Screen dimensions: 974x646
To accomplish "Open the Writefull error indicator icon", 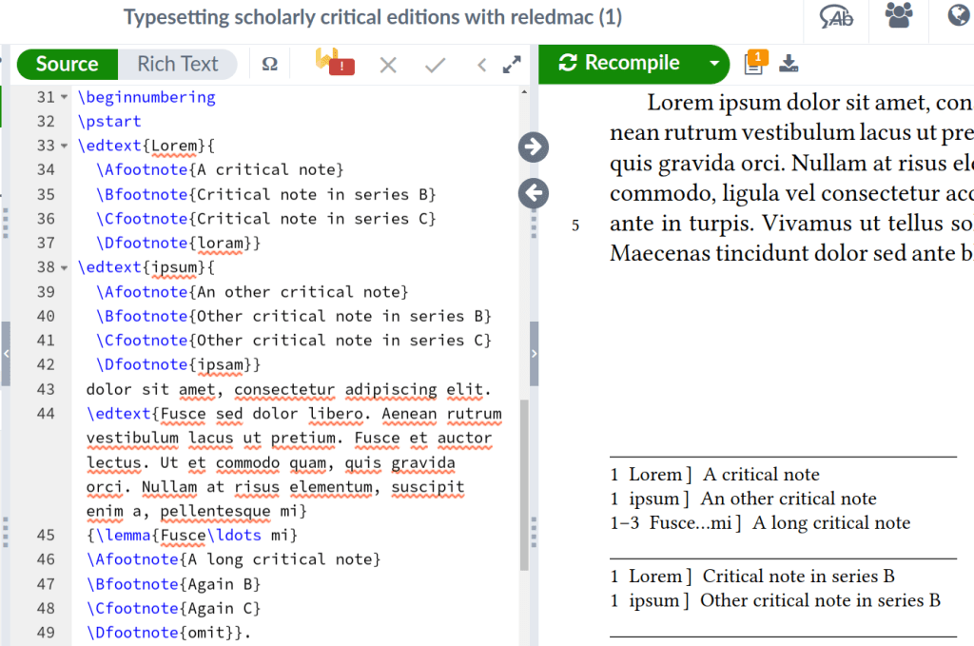I will 334,64.
